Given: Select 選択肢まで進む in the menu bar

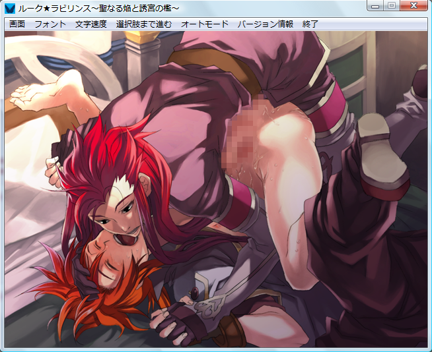Looking at the screenshot, I should 144,24.
